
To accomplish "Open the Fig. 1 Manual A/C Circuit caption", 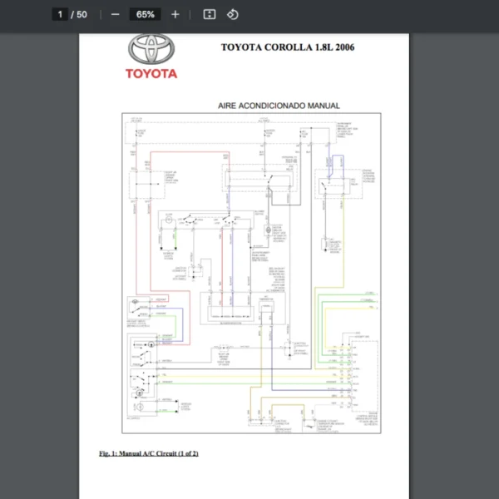I will tap(148, 453).
